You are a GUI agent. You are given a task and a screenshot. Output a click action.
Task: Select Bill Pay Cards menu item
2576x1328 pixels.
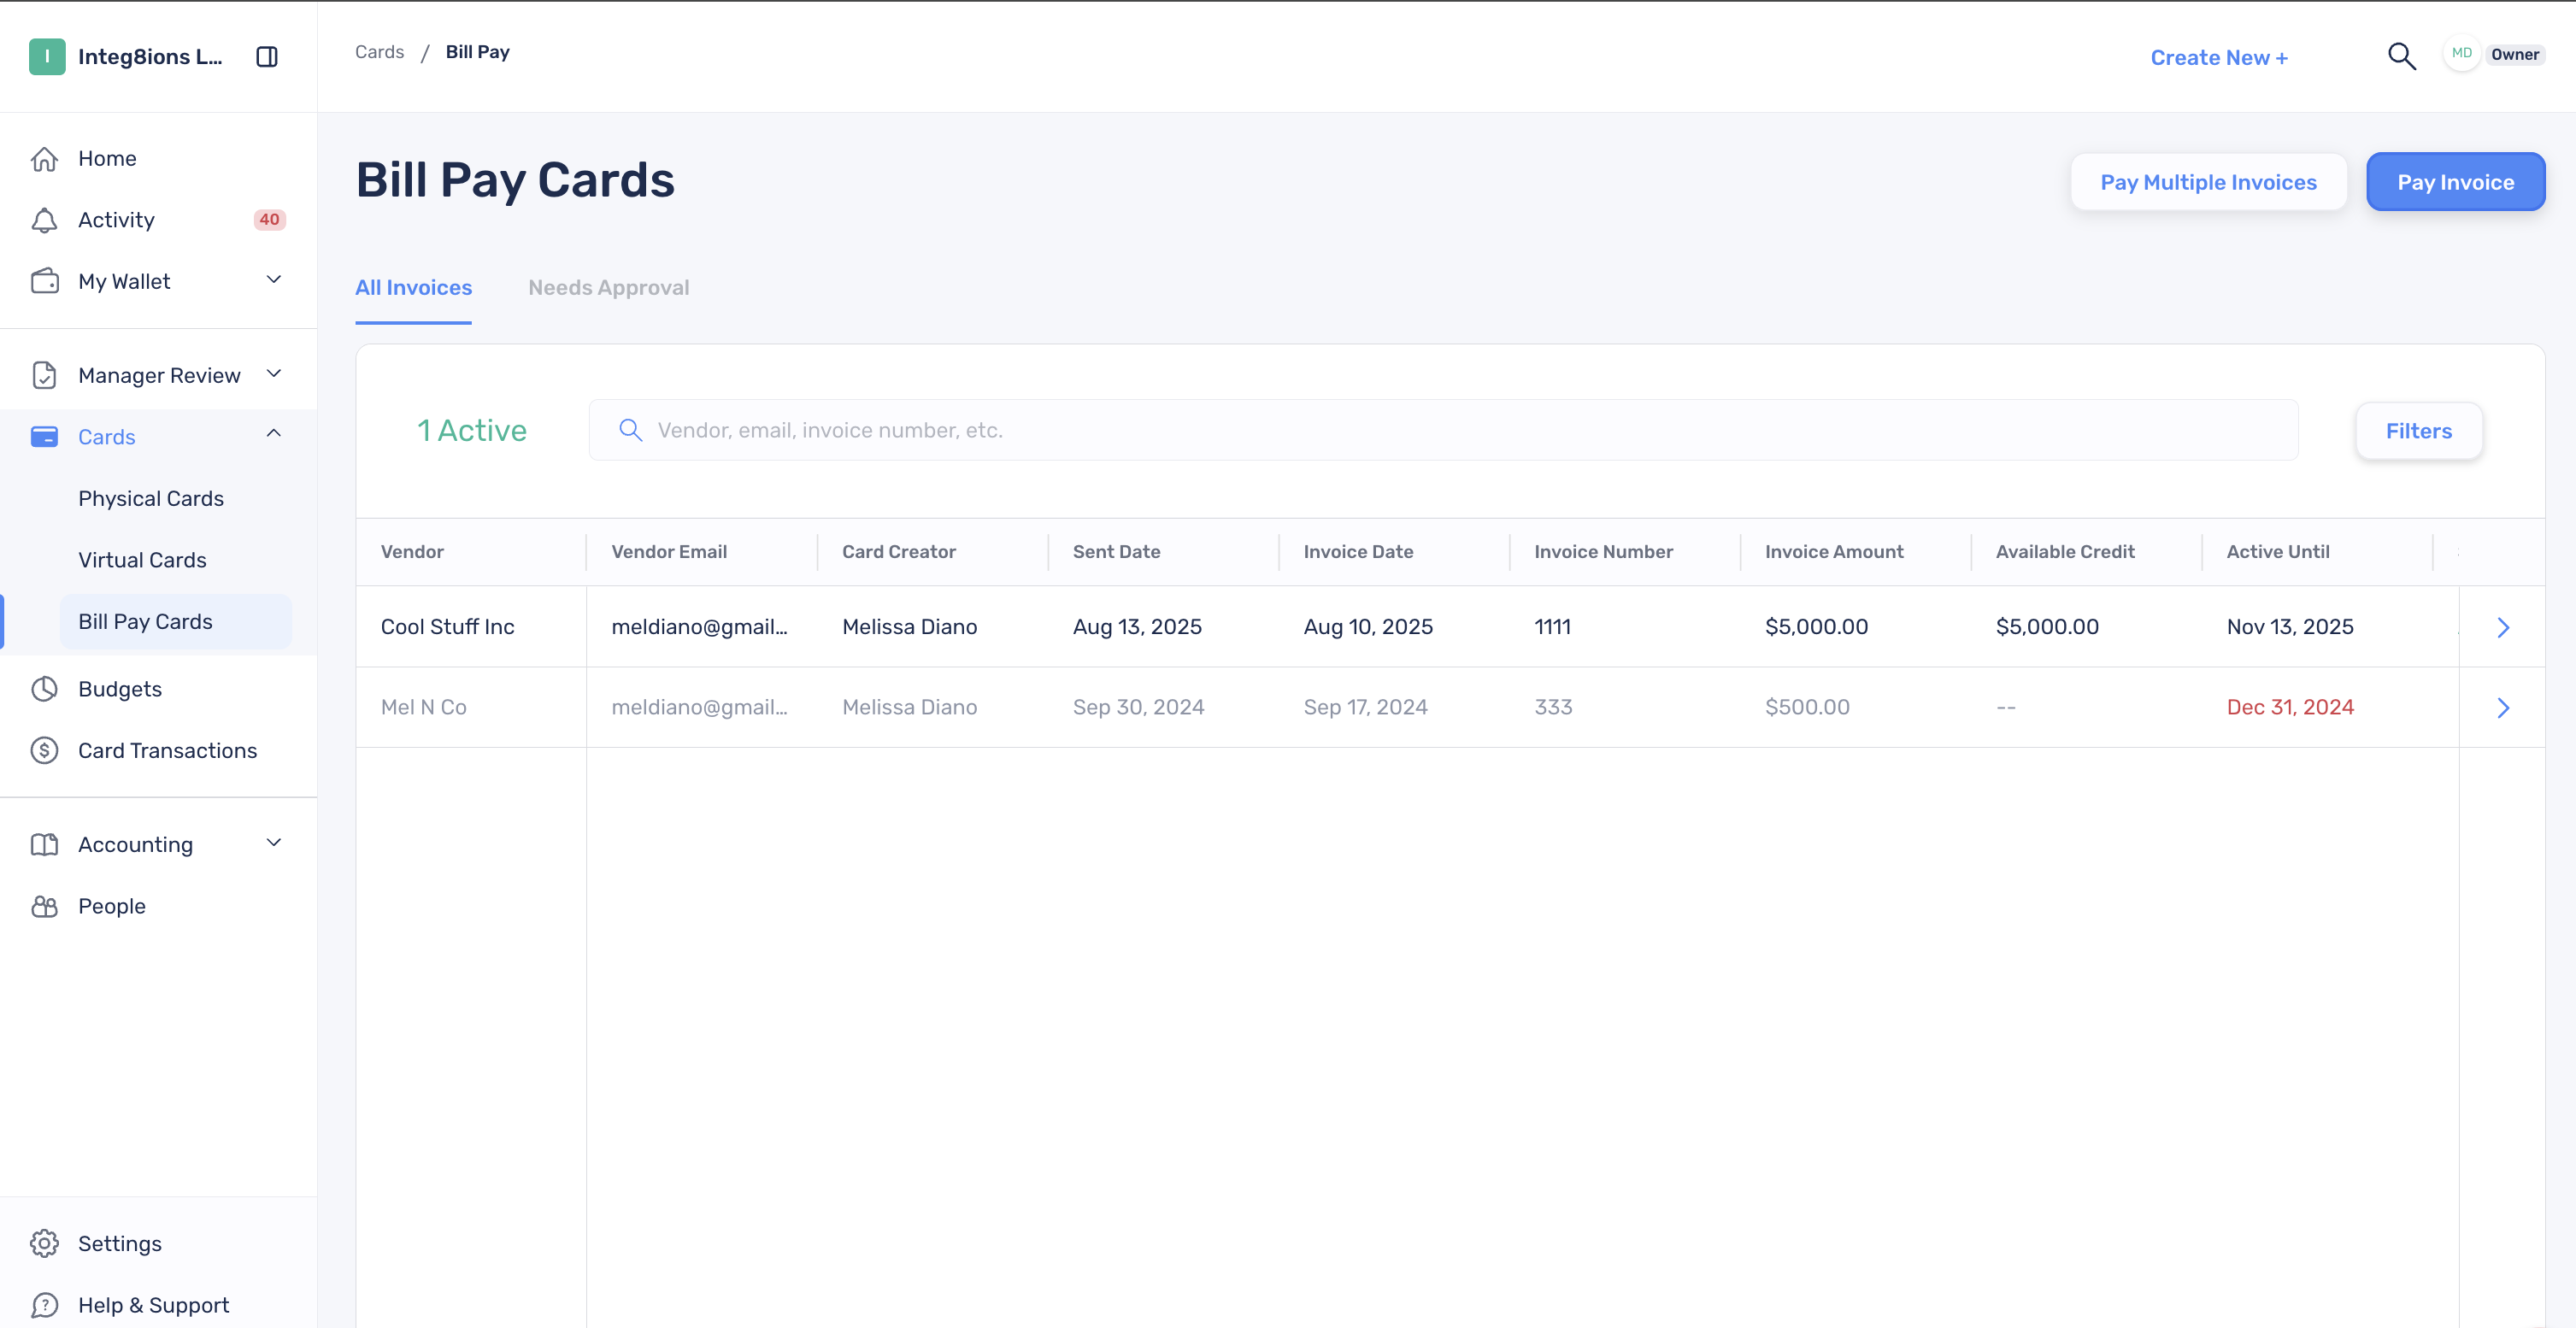[176, 622]
